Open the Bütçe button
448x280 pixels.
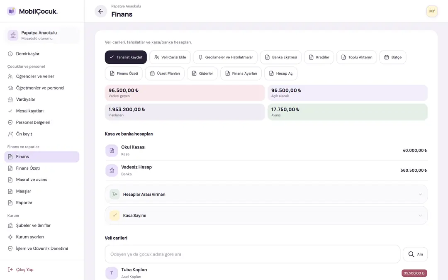tap(392, 57)
